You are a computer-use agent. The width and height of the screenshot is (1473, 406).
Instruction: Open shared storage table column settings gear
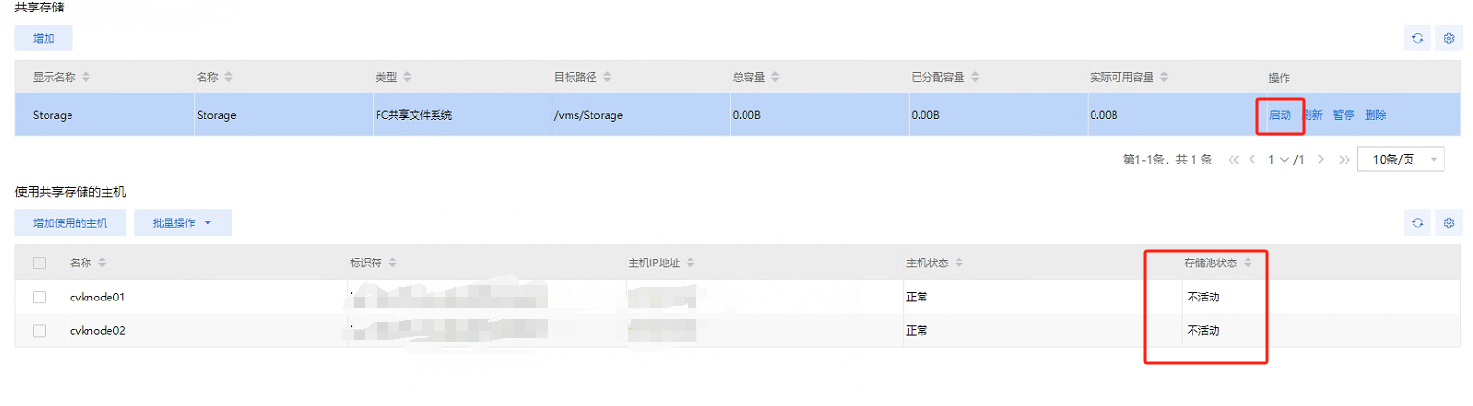tap(1449, 38)
